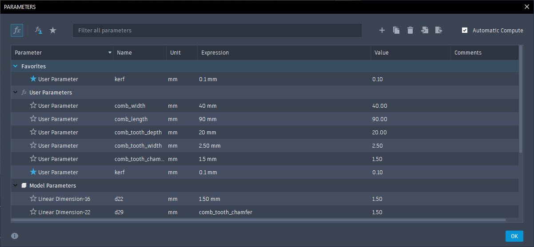Favorite the comb_tooth_width parameter star

(x=33, y=145)
